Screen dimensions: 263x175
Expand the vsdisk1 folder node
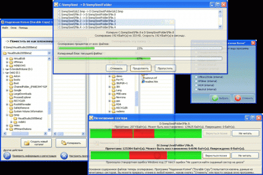[x=11, y=122]
